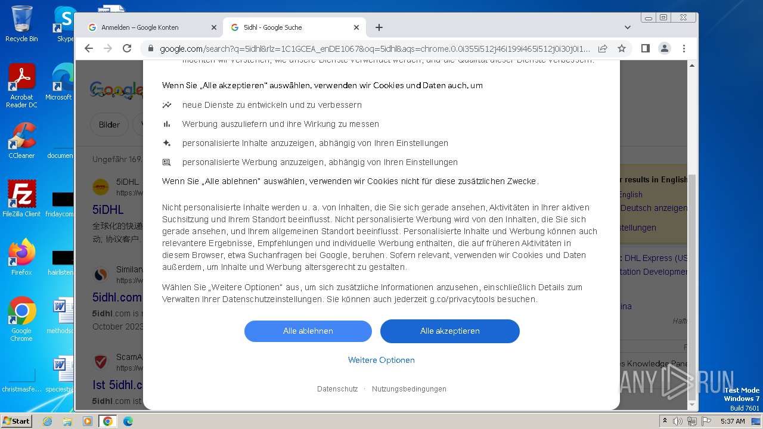Launch Internet Explorer from taskbar
Image resolution: width=763 pixels, height=429 pixels.
tap(47, 421)
